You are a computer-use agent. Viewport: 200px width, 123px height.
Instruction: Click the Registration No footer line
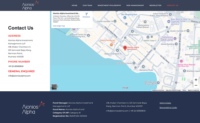coord(70,116)
